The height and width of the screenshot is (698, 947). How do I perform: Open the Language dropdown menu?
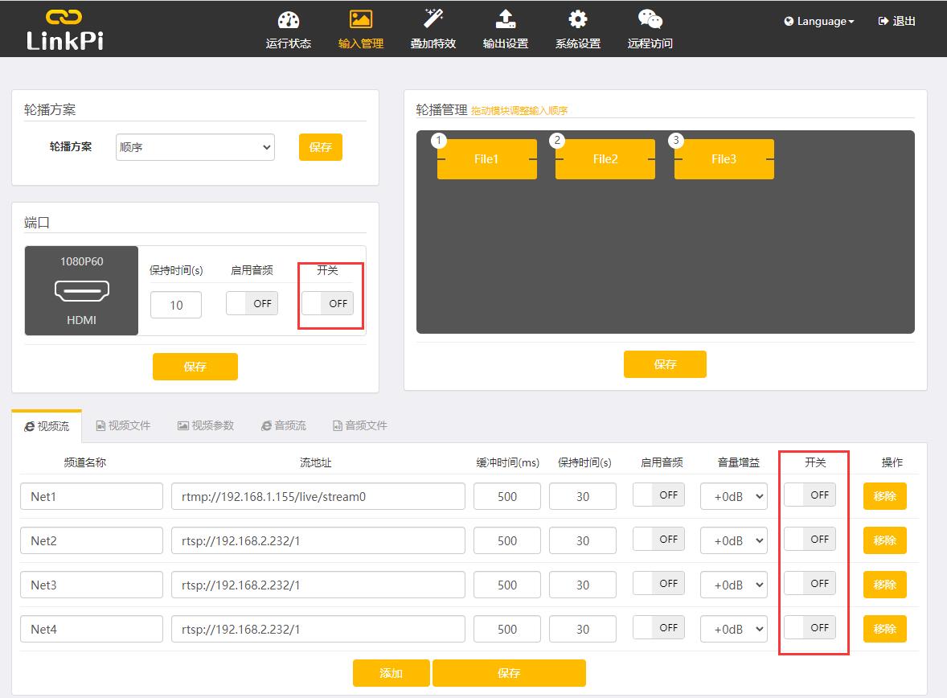(819, 21)
